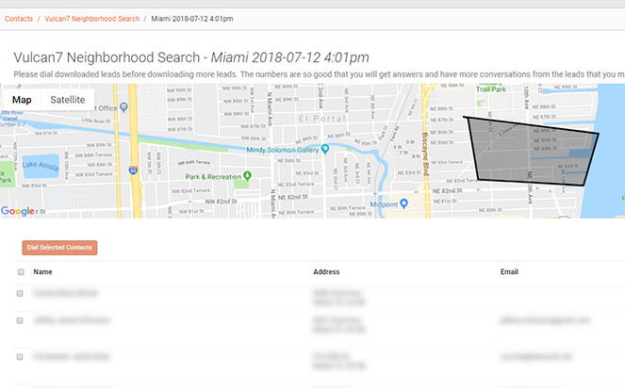Toggle the select-all checkbox beside Name
The height and width of the screenshot is (388, 625).
pos(21,272)
